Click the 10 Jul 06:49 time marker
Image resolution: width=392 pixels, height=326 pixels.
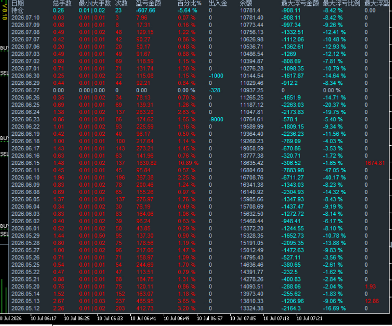(x=176, y=318)
